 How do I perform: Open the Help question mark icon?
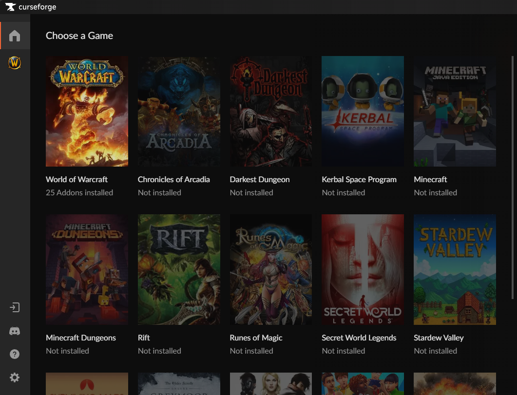tap(15, 354)
